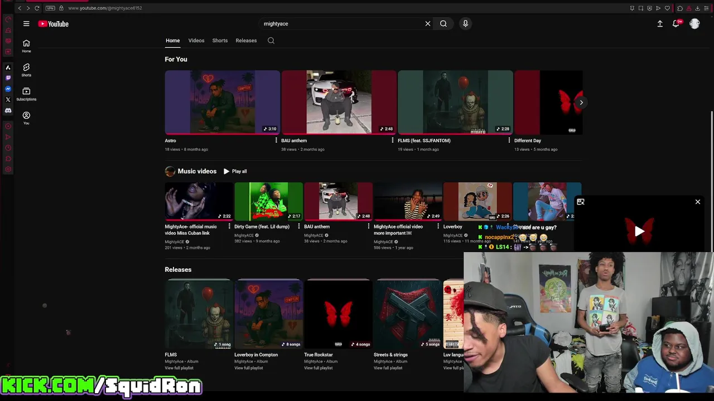Viewport: 714px width, 401px height.
Task: Open GX Control speedometer in sidebar
Action: coord(8,19)
